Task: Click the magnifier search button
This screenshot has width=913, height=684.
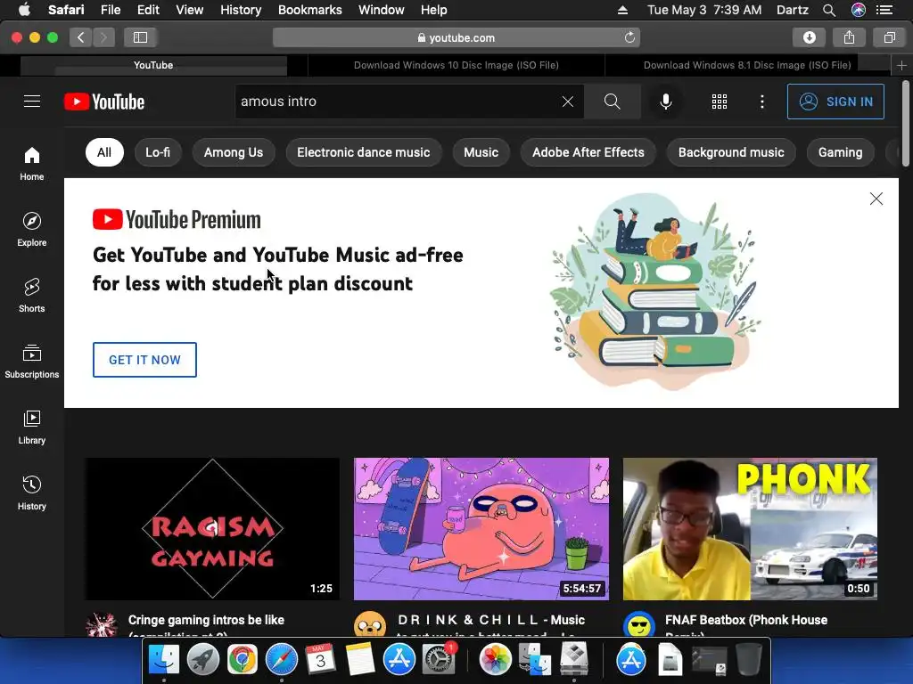Action: [612, 102]
